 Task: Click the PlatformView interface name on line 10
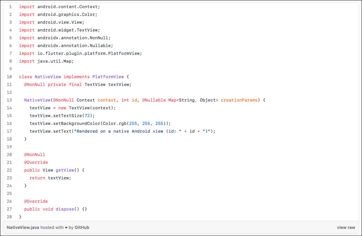point(108,77)
